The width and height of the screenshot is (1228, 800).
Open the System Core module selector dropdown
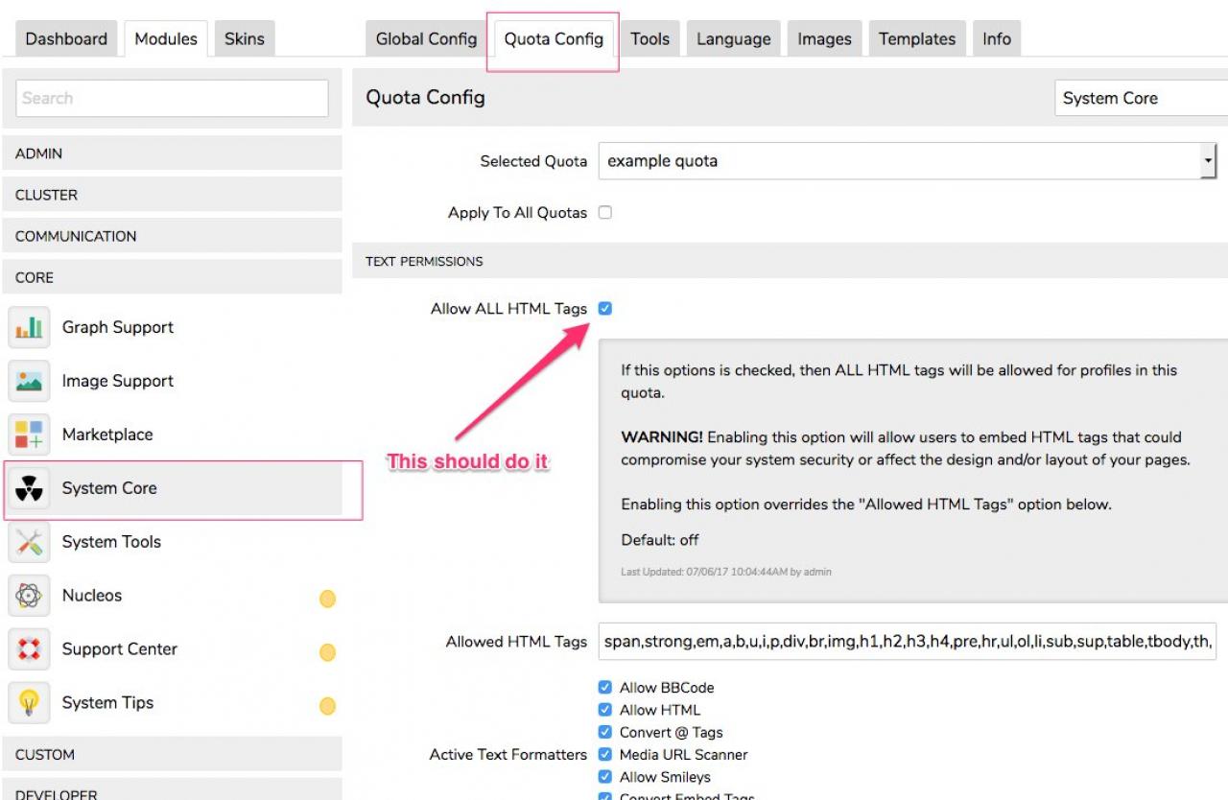coord(1140,98)
